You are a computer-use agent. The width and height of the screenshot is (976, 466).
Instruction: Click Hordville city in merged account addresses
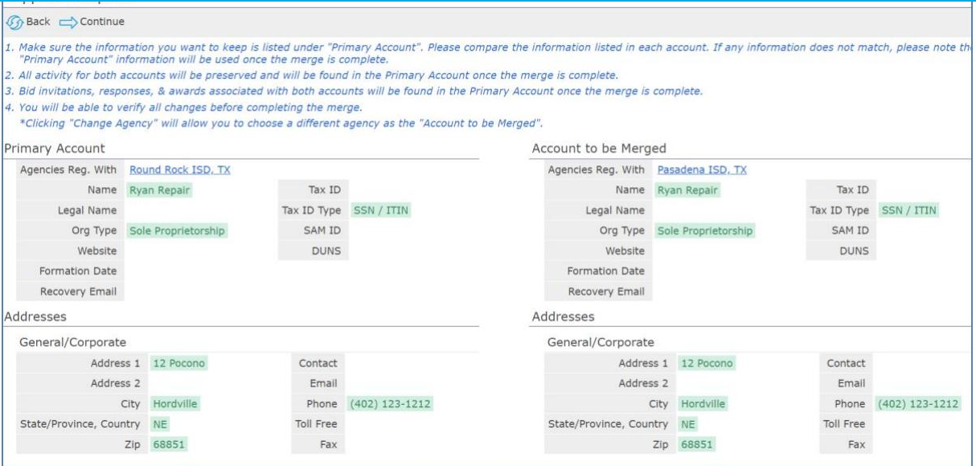click(703, 404)
